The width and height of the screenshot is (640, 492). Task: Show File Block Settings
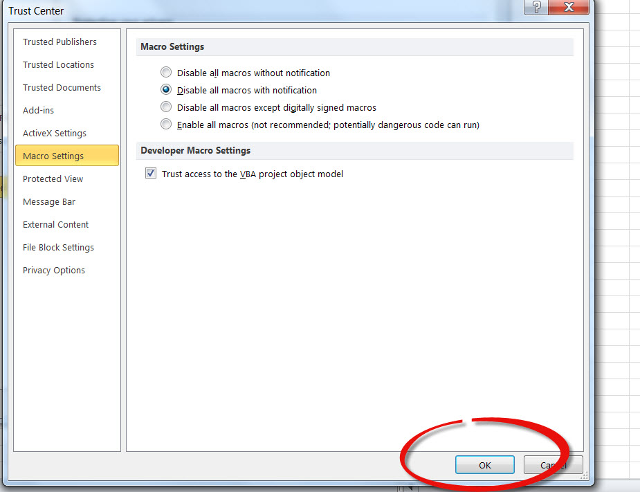click(x=58, y=247)
